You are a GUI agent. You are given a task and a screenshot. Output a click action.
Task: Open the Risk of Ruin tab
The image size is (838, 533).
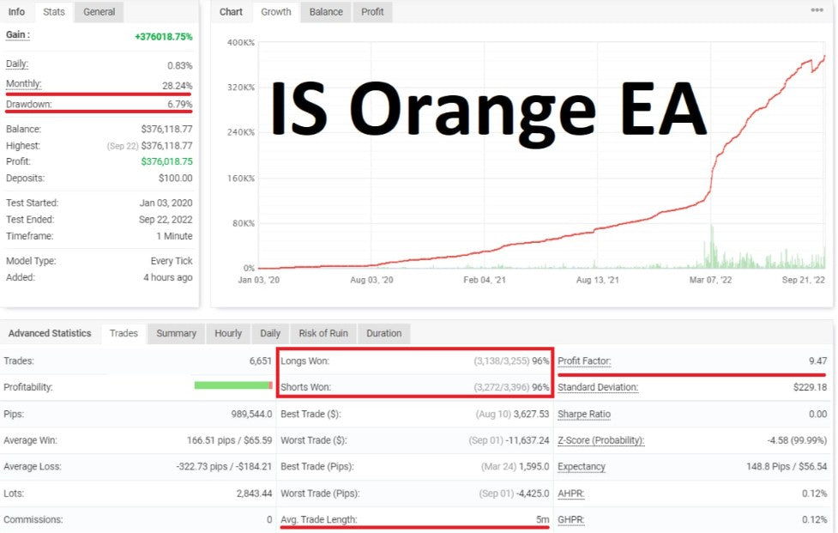(x=323, y=333)
